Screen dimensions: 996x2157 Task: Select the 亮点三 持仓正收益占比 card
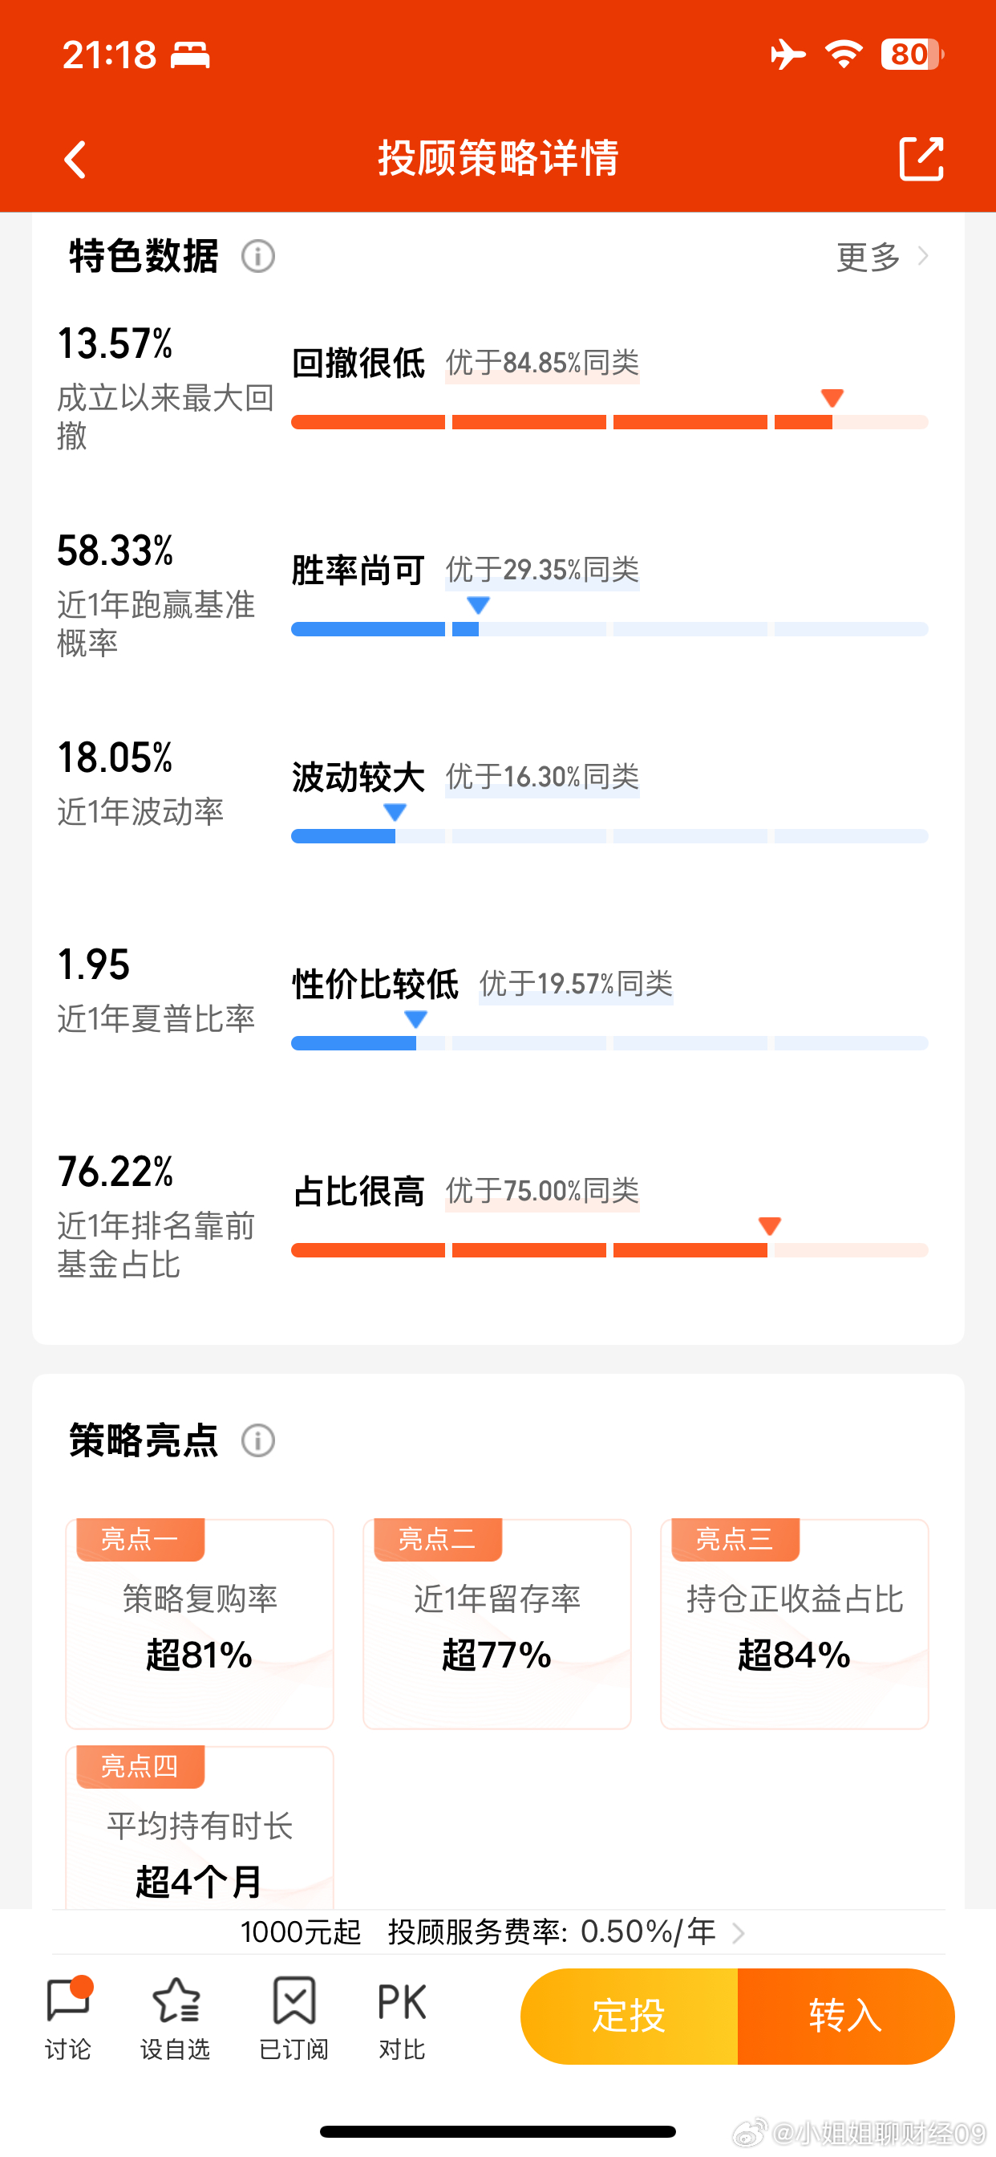793,1624
